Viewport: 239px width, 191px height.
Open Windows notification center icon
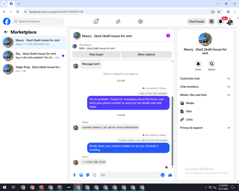tap(233, 187)
